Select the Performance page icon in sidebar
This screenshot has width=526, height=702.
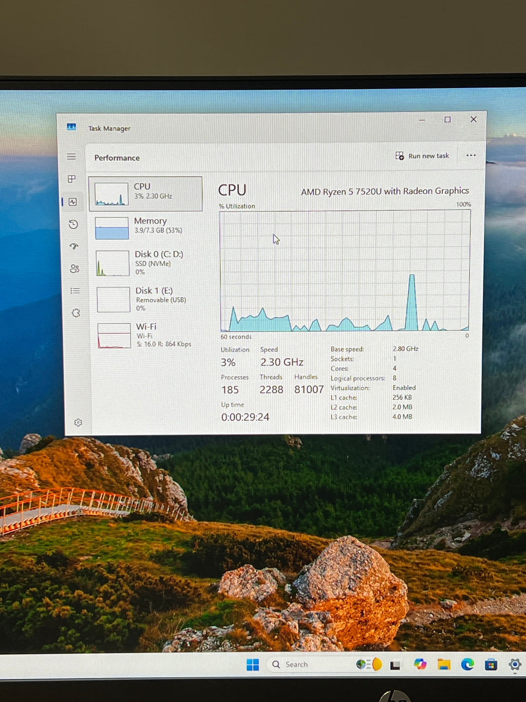(x=73, y=202)
